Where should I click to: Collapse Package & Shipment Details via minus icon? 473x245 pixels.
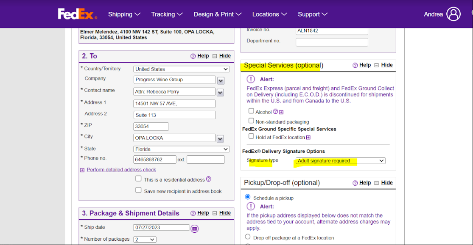215,213
